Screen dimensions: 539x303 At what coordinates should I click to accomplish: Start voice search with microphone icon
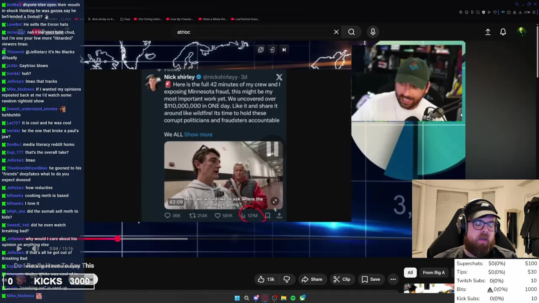click(x=373, y=32)
